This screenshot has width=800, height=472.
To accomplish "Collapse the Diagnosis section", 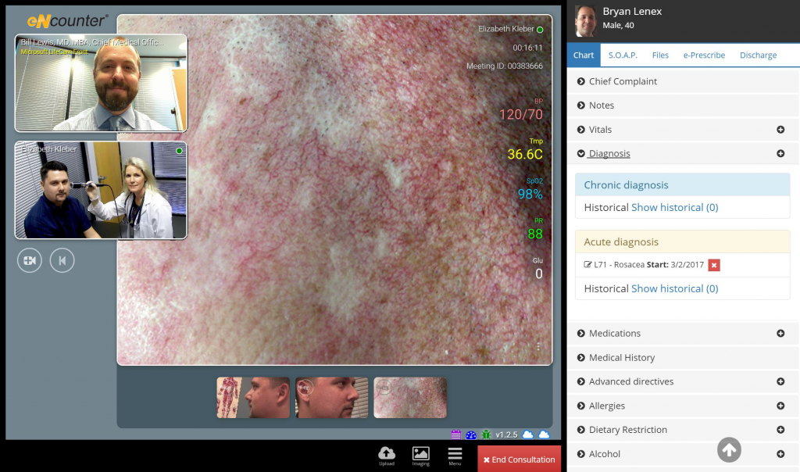I will [609, 154].
